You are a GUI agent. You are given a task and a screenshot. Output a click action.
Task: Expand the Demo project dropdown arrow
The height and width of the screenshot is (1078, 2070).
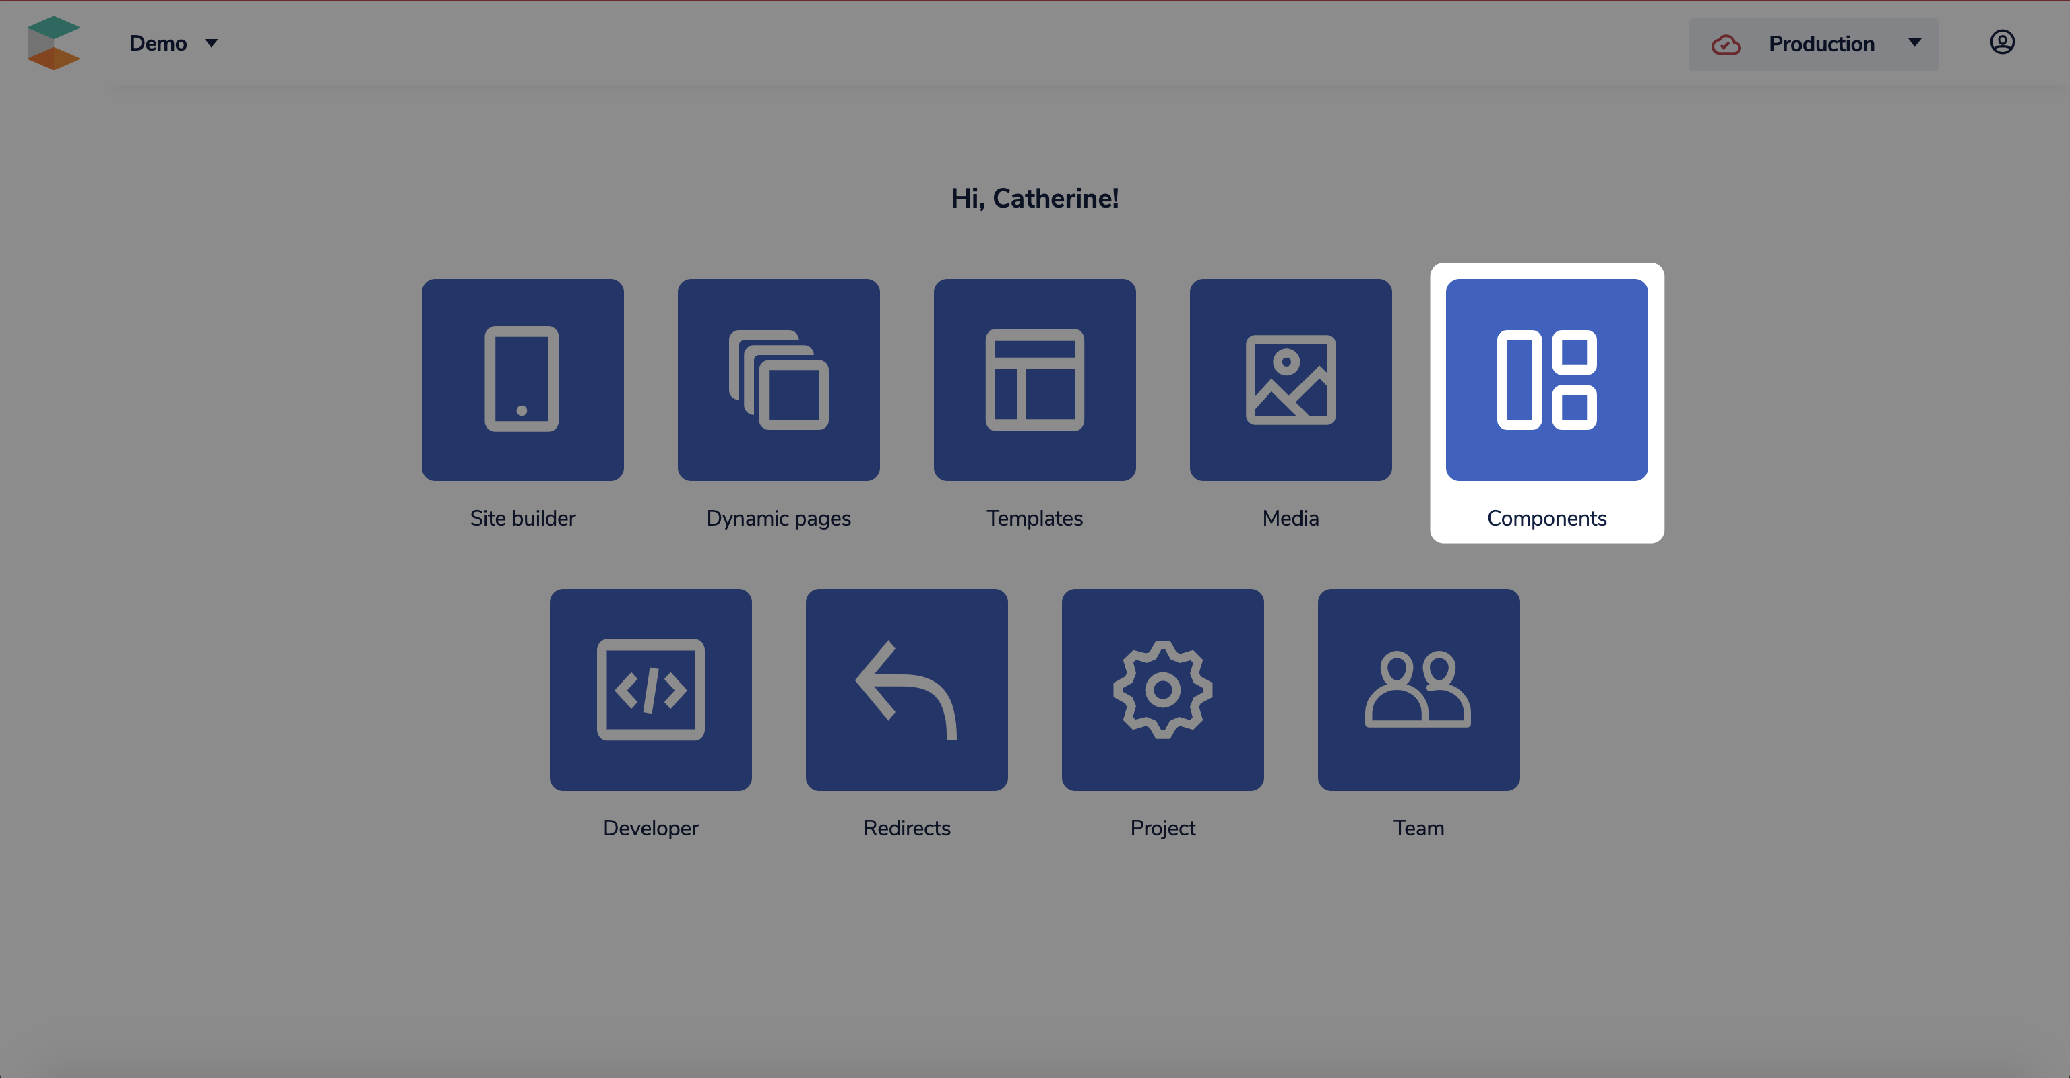click(x=212, y=43)
